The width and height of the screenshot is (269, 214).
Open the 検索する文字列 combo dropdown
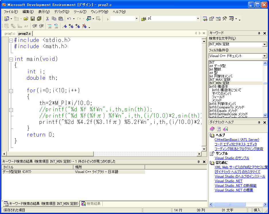(x=264, y=44)
